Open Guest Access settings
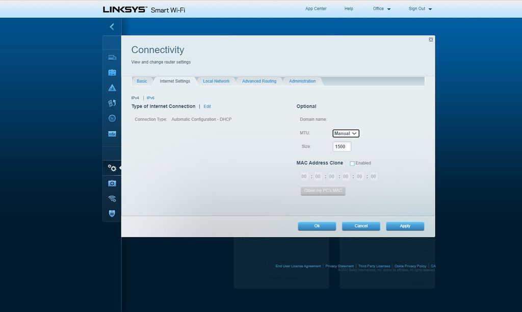The height and width of the screenshot is (312, 522). click(x=112, y=72)
